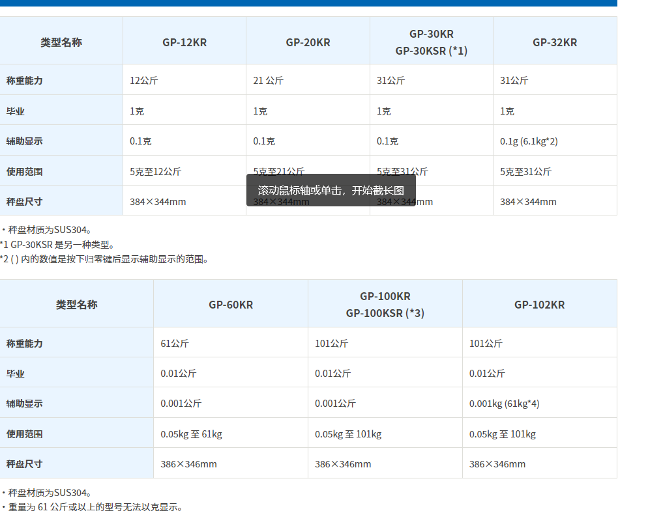Click the GP-100KR / GP-100KSR (*3) header
The height and width of the screenshot is (511, 663).
point(385,305)
